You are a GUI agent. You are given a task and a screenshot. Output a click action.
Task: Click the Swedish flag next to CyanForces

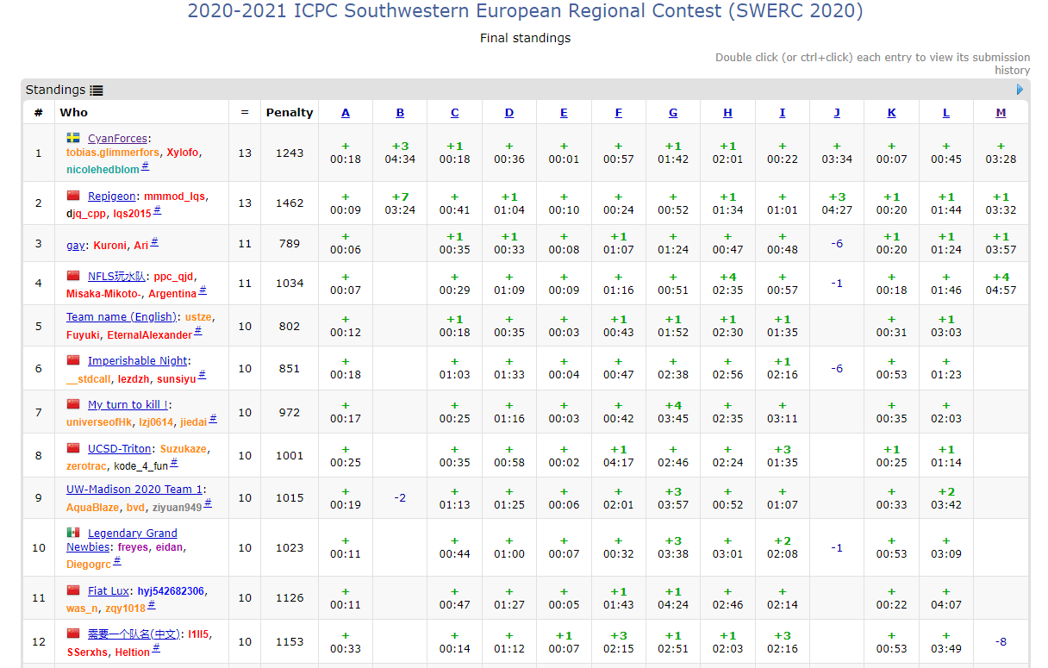point(73,138)
